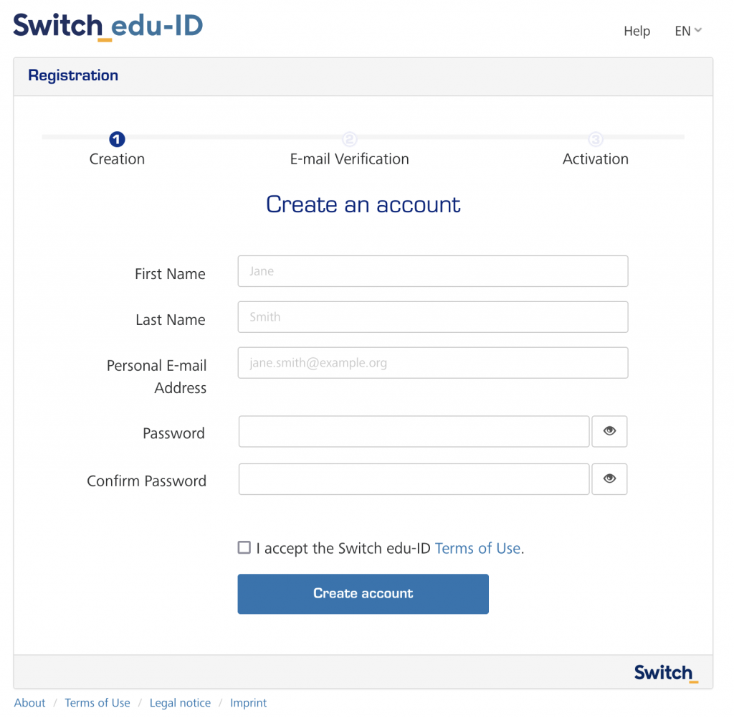Click step 1 Creation circle indicator
This screenshot has width=734, height=718.
pyautogui.click(x=117, y=139)
